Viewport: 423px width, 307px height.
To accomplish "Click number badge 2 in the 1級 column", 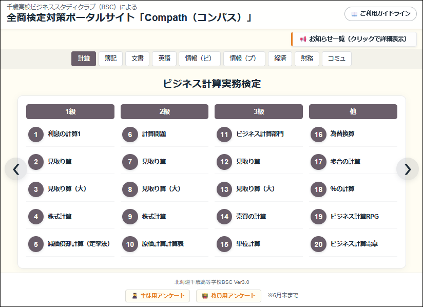I will tap(36, 162).
